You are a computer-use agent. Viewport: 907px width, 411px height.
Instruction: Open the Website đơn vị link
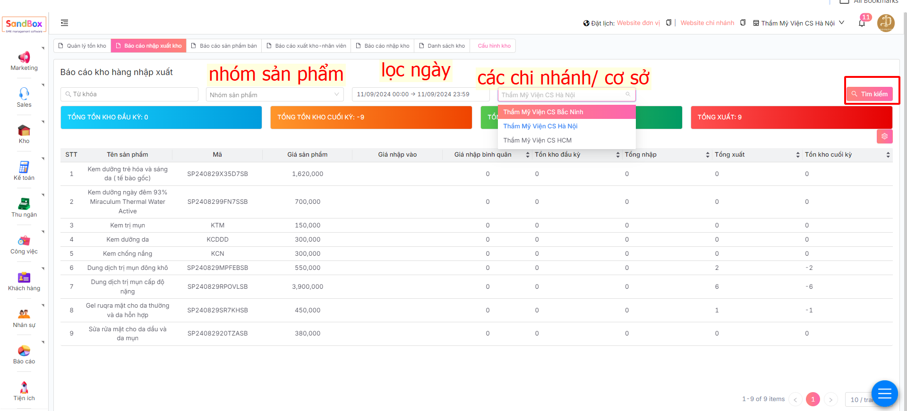[638, 23]
